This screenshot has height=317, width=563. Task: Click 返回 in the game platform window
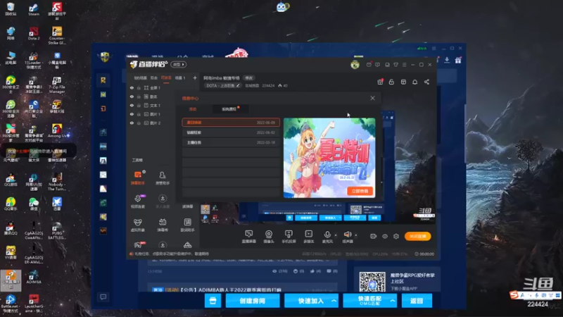(417, 301)
